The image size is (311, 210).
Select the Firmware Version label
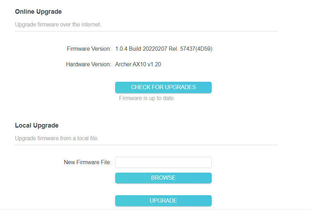(89, 49)
